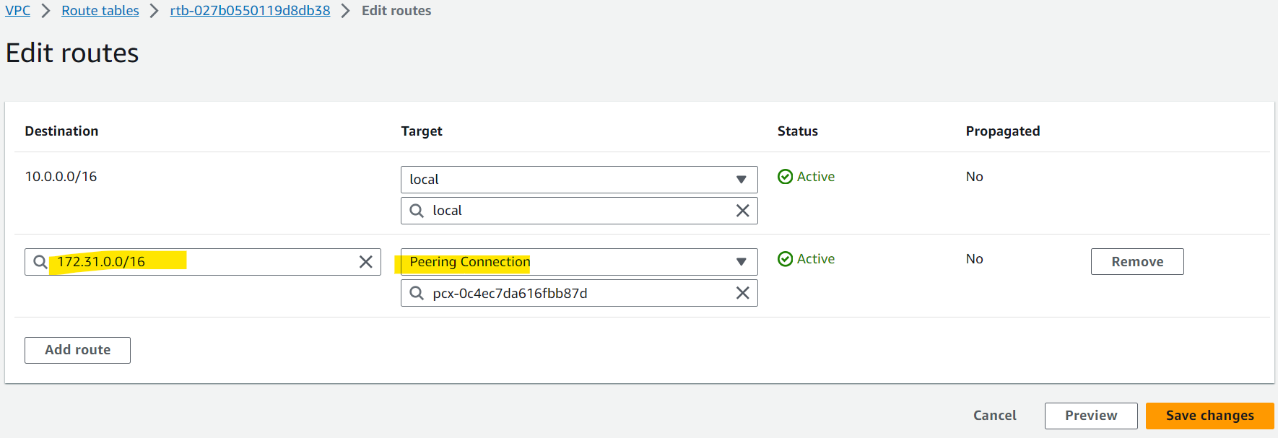Image resolution: width=1278 pixels, height=438 pixels.
Task: Expand the local target dropdown
Action: pyautogui.click(x=579, y=180)
